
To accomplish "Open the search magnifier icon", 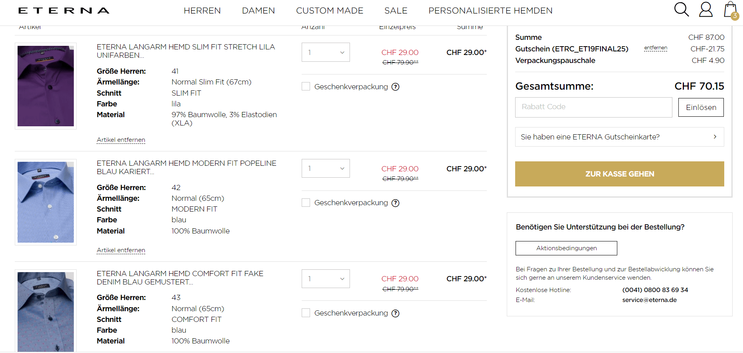I will click(x=681, y=9).
